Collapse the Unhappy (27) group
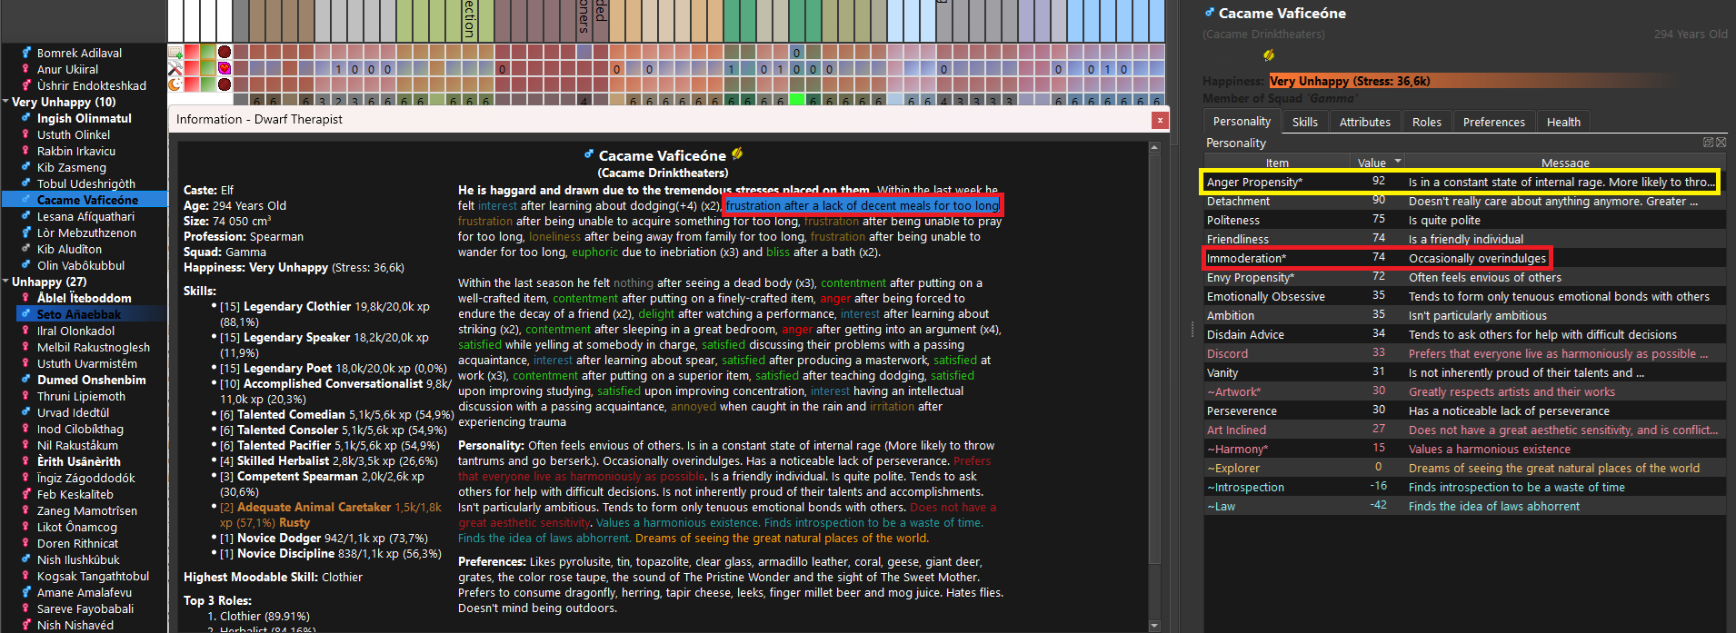Viewport: 1736px width, 633px height. click(6, 282)
